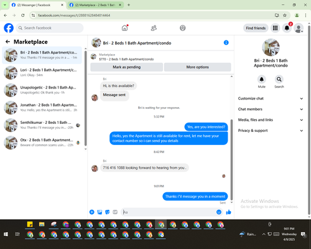Viewport: 311px width, 249px height.
Task: Click the Facebook logo icon
Action: tap(9, 28)
